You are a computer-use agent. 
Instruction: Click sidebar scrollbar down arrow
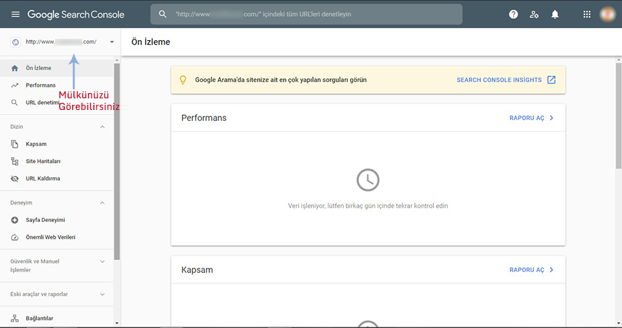coord(117,323)
